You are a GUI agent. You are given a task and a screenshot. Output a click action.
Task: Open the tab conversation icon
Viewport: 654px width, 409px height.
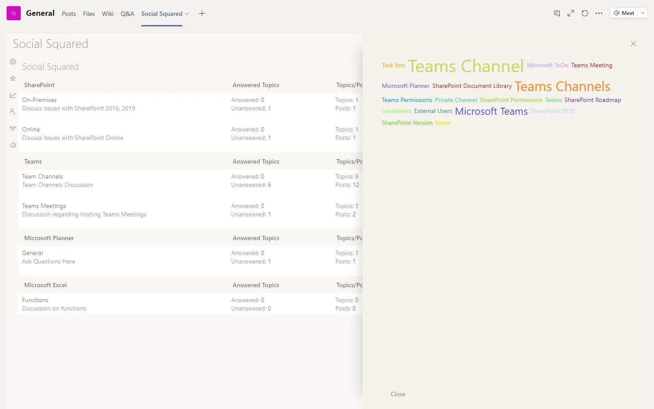pos(557,13)
